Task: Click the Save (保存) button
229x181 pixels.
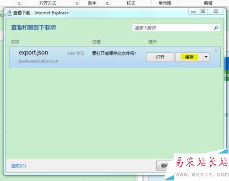Action: 189,57
